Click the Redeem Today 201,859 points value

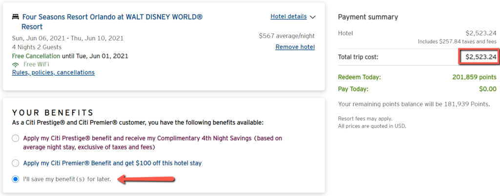click(x=474, y=78)
